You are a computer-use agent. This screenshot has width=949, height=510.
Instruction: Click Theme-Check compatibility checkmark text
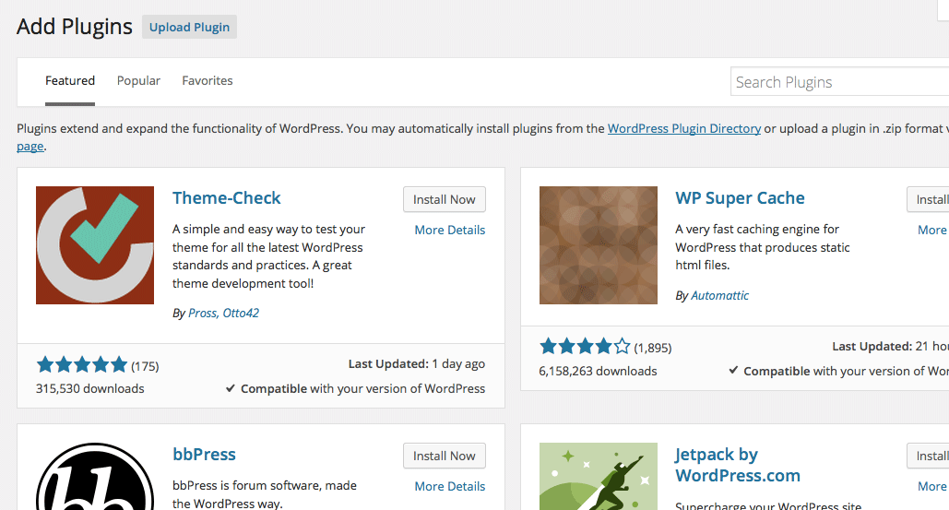click(x=355, y=388)
